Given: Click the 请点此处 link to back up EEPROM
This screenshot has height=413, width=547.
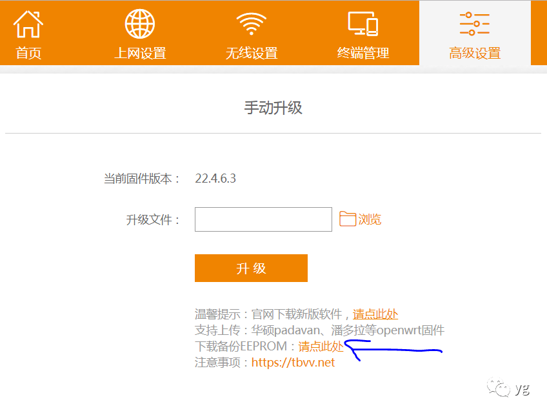Looking at the screenshot, I should (321, 347).
